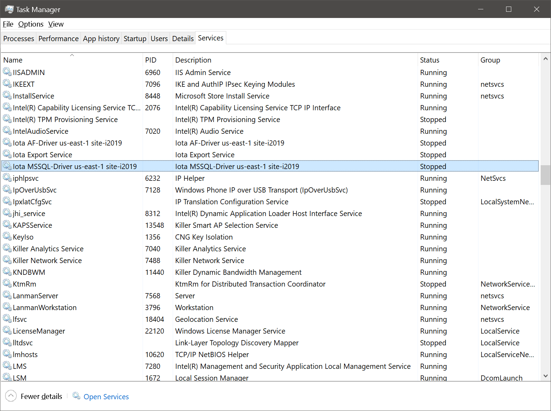Image resolution: width=551 pixels, height=411 pixels.
Task: Click the lmhosts gear icon
Action: [x=7, y=354]
